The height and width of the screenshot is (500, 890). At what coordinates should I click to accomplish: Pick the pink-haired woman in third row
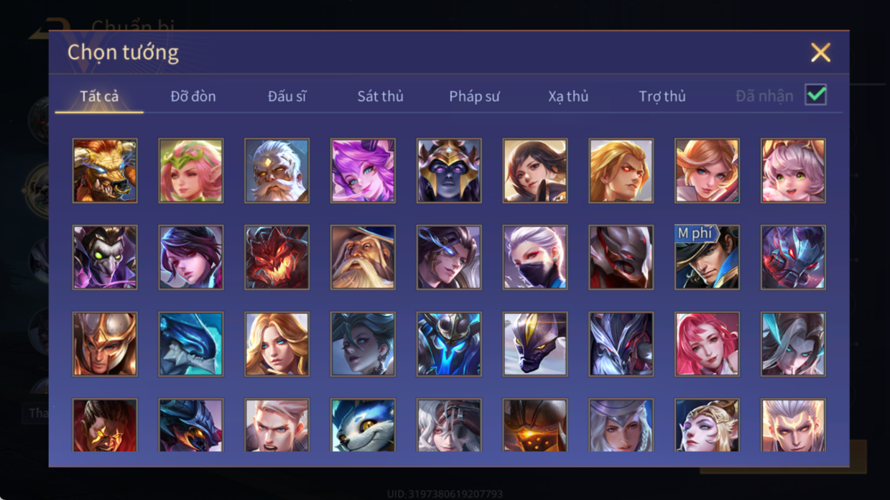[707, 344]
